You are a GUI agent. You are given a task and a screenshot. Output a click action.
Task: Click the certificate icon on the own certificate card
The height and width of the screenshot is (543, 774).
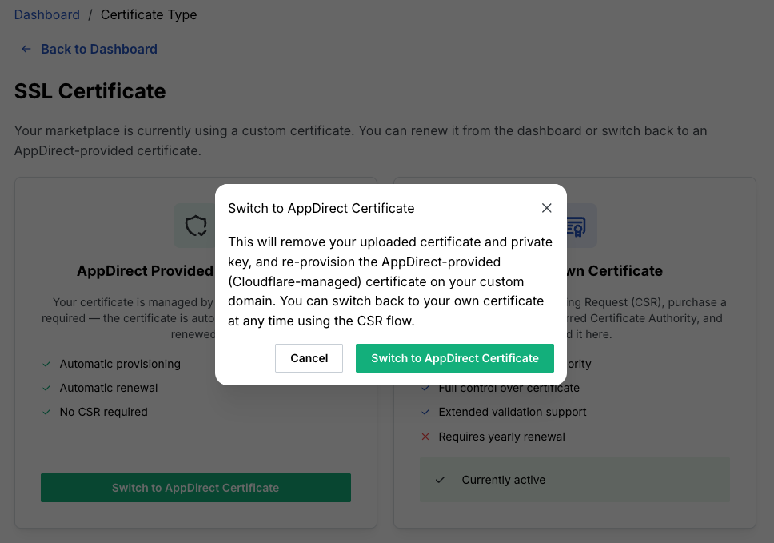pyautogui.click(x=576, y=226)
